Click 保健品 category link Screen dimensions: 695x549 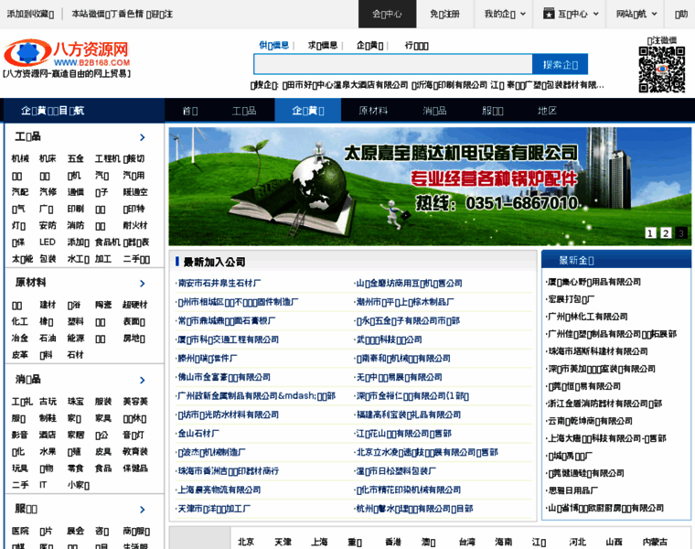point(135,468)
